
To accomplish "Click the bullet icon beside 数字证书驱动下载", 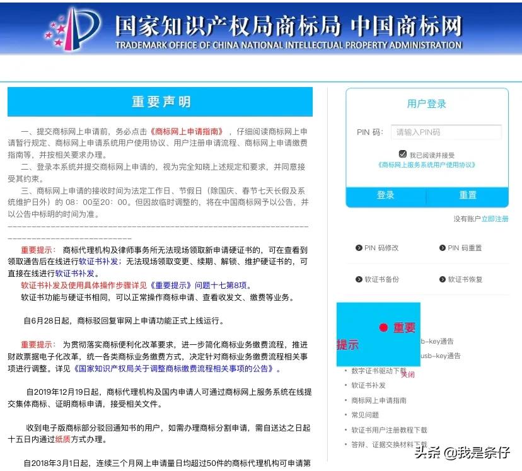I will click(x=345, y=369).
